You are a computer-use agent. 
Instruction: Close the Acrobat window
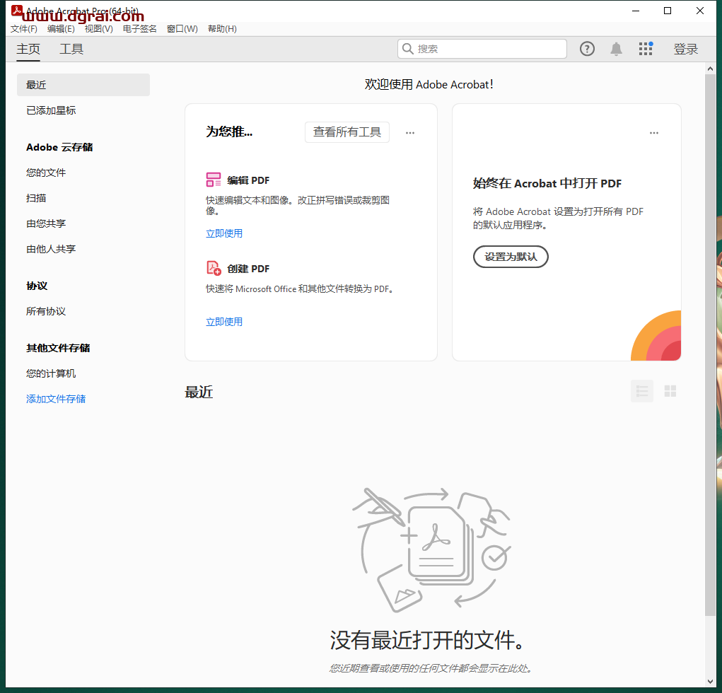[700, 11]
